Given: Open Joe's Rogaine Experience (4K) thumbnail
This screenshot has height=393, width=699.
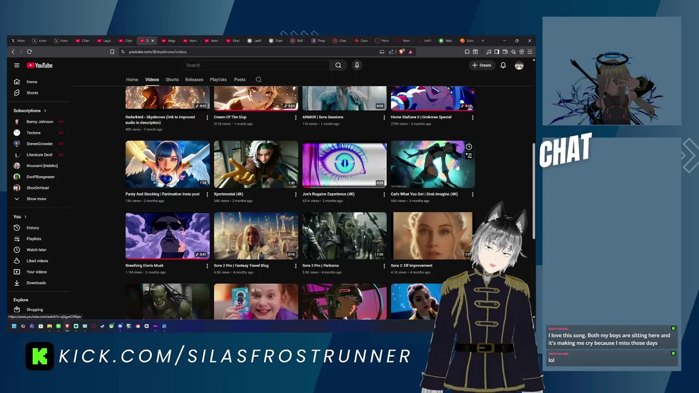Looking at the screenshot, I should [344, 164].
